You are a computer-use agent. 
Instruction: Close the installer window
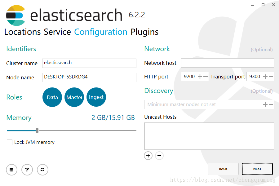click(274, 5)
